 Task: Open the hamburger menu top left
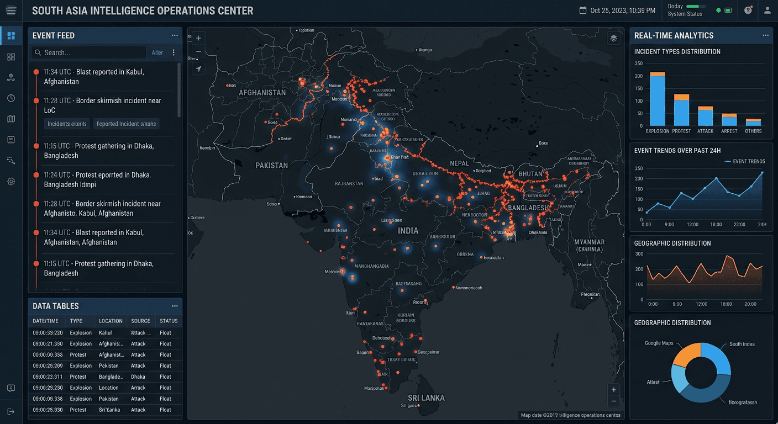(x=11, y=10)
